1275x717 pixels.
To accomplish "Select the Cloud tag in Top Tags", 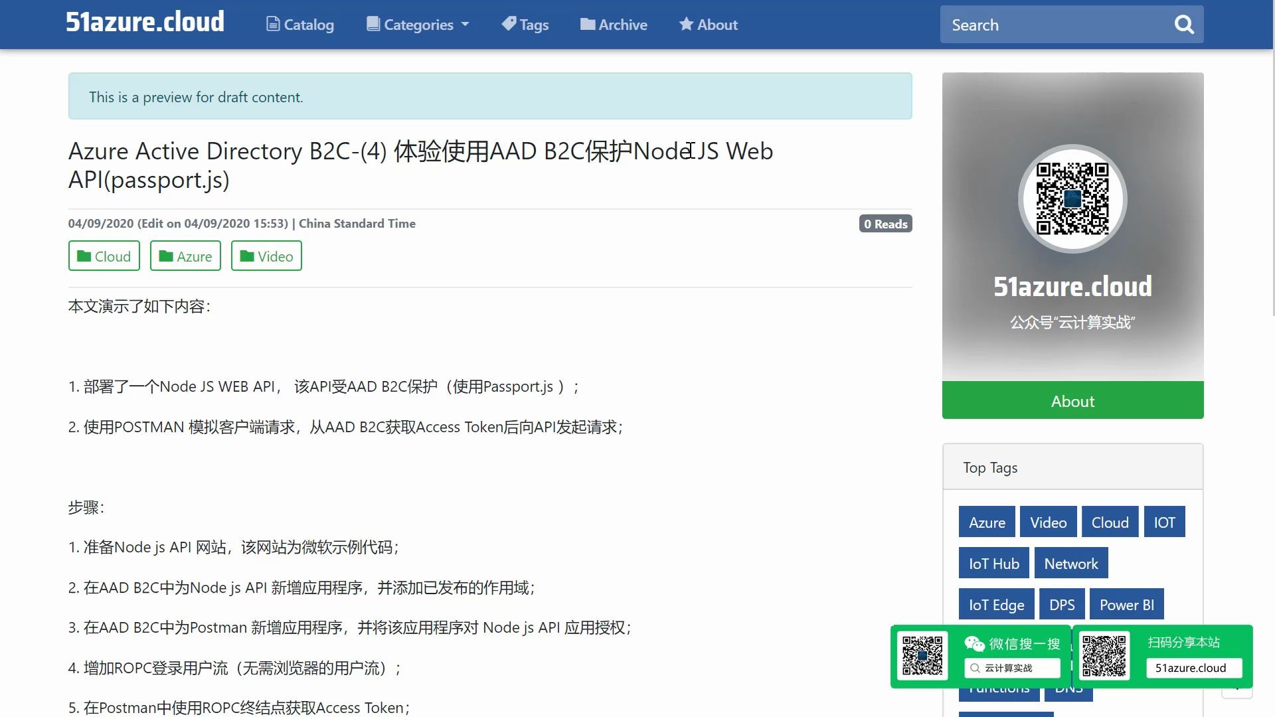I will click(1110, 522).
